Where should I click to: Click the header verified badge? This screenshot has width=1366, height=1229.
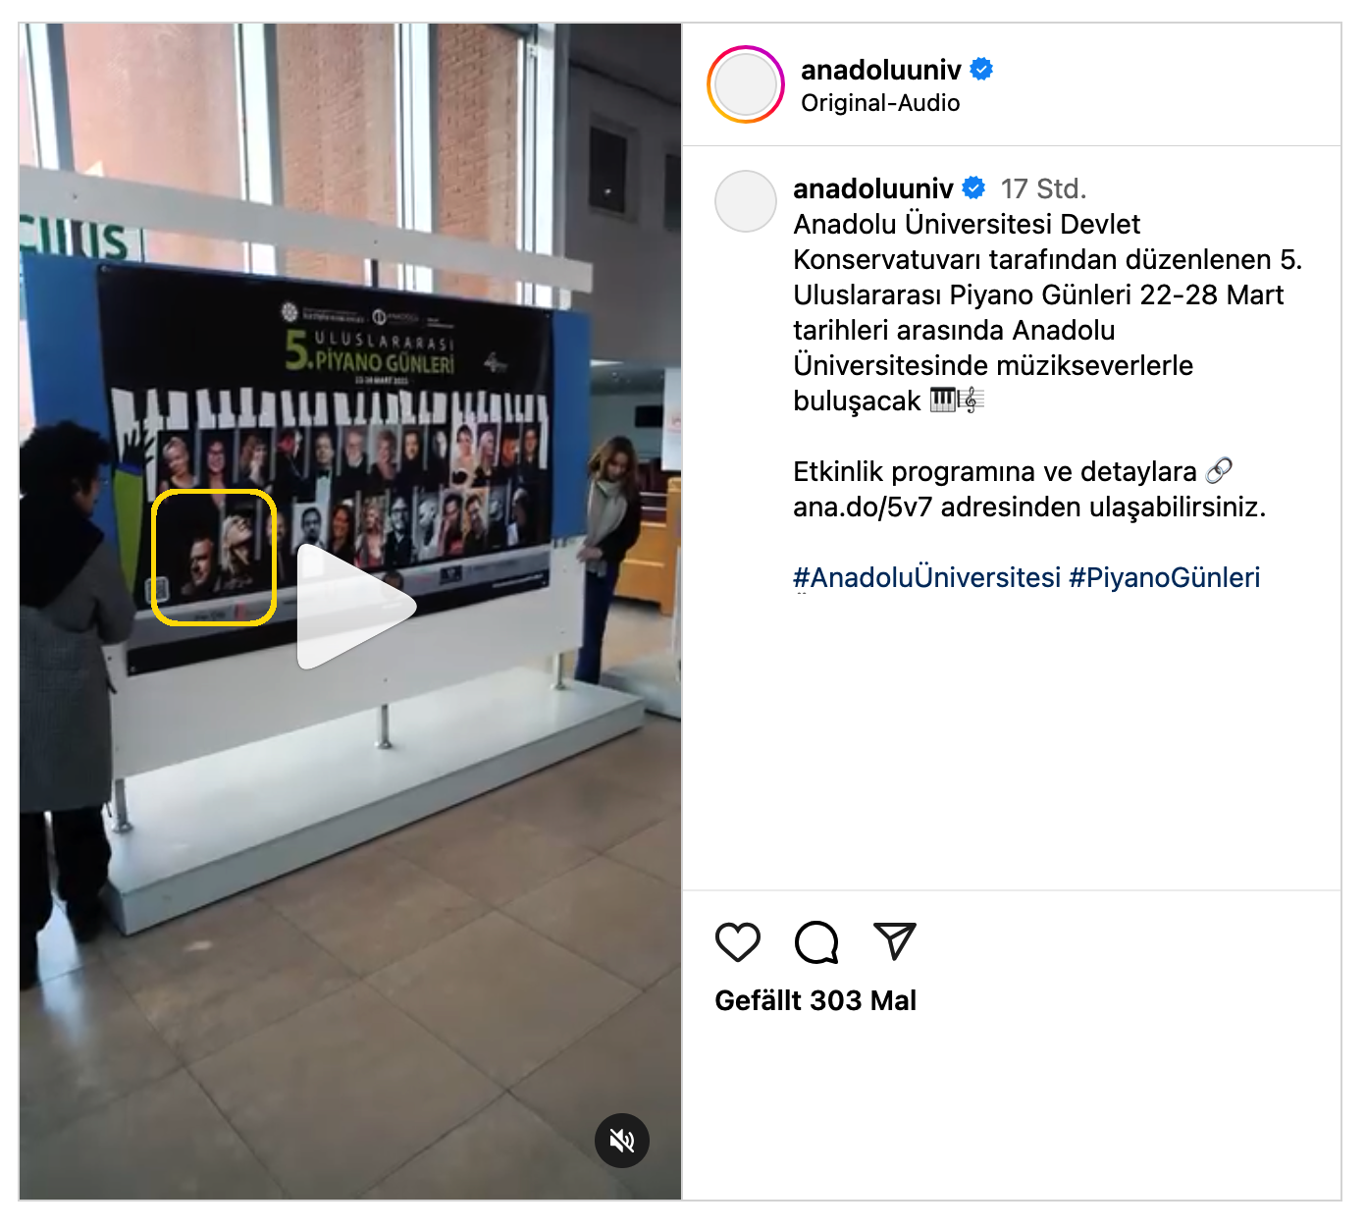981,70
